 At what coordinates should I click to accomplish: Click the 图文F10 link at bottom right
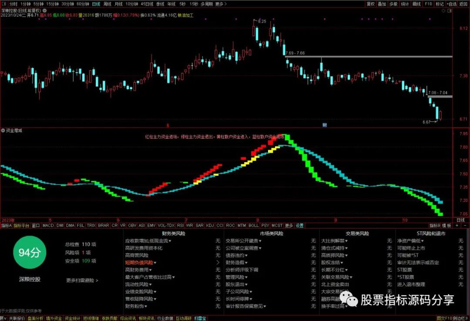point(444,318)
